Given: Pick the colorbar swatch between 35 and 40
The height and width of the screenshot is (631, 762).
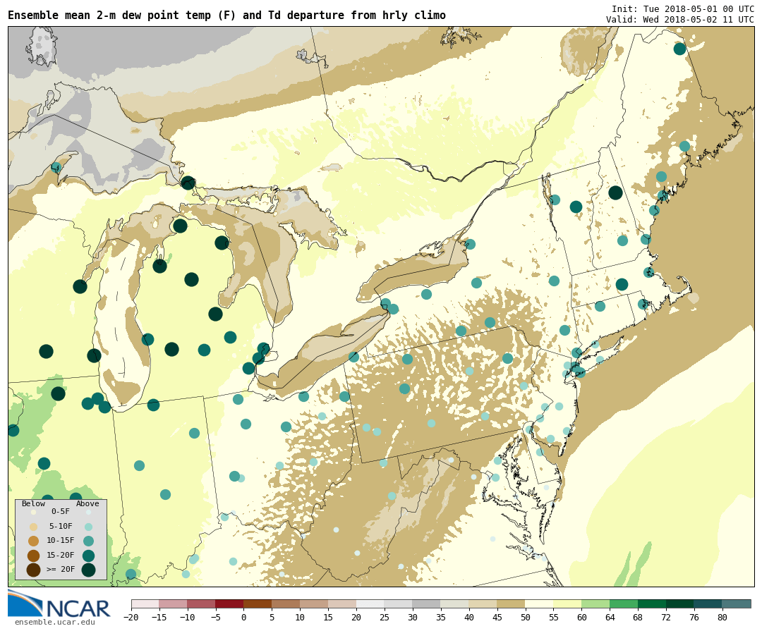Looking at the screenshot, I should point(455,604).
